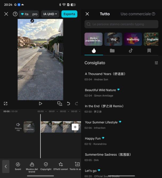Add a clip with the plus button
Viewport: 162px width, 178px height.
tap(75, 127)
